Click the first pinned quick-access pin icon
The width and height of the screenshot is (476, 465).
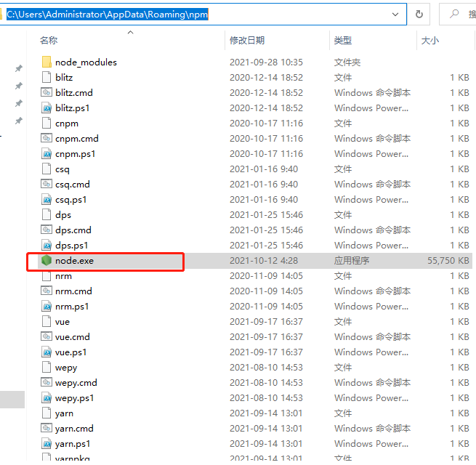pos(19,68)
